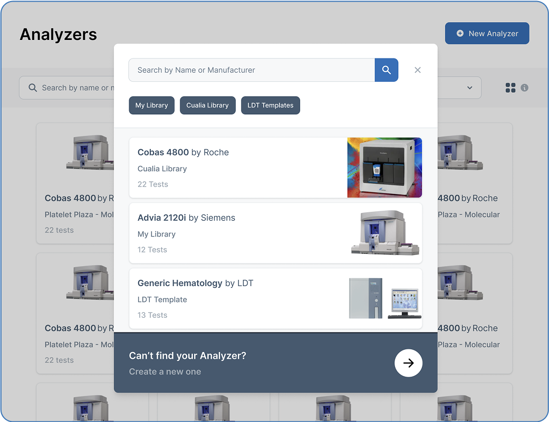Click "Can't find your Analyzer?" text
Screen dimensions: 549x422
pos(187,356)
